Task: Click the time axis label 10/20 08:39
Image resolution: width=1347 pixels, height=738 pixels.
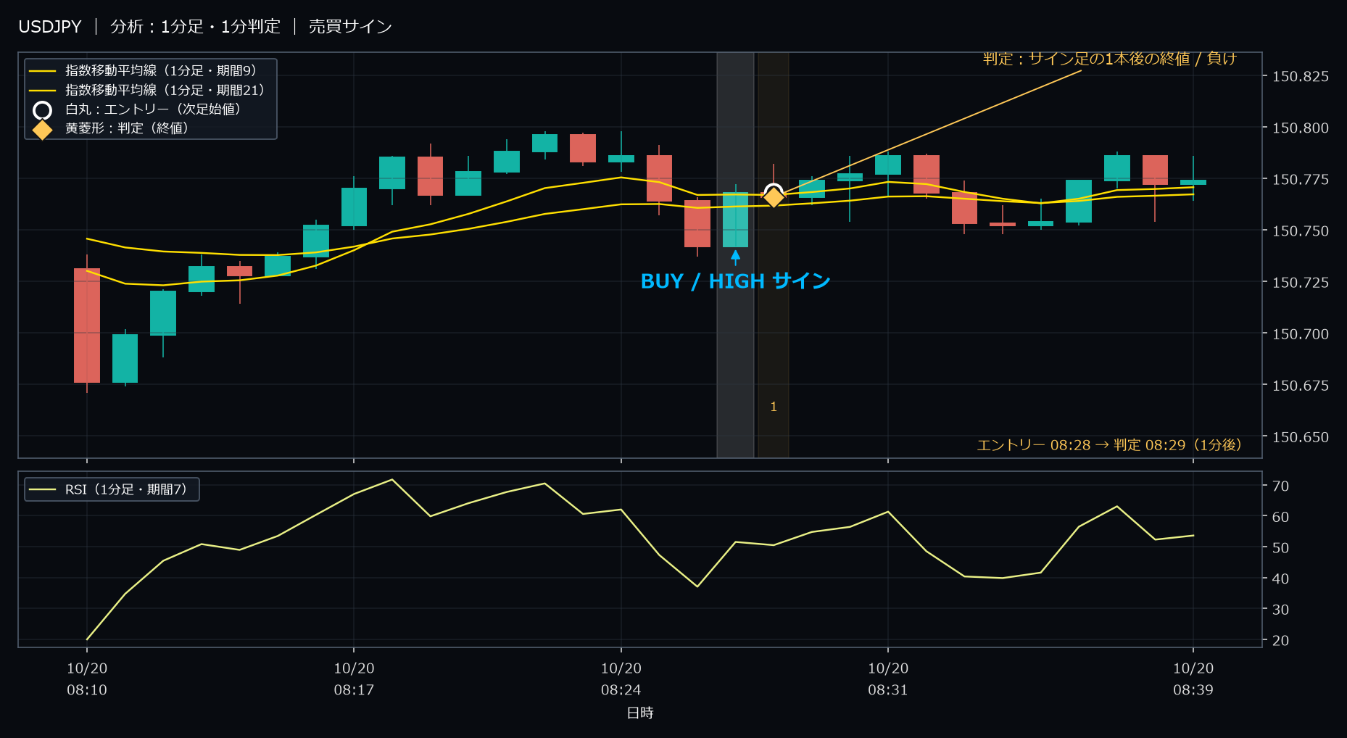Action: coord(1193,679)
